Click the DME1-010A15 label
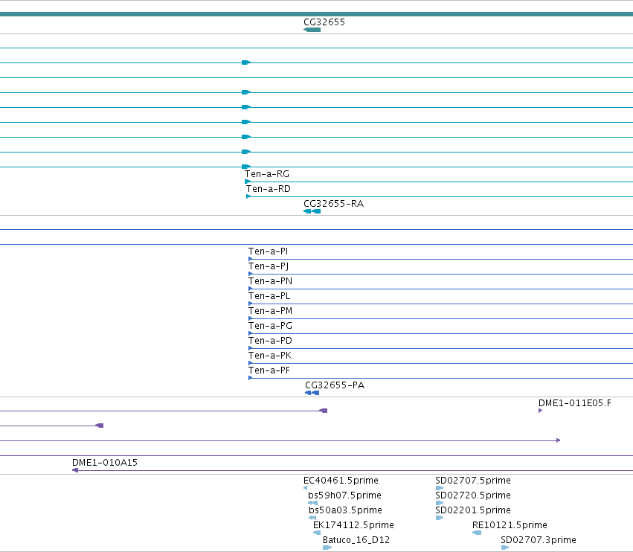This screenshot has height=552, width=633. pyautogui.click(x=105, y=463)
